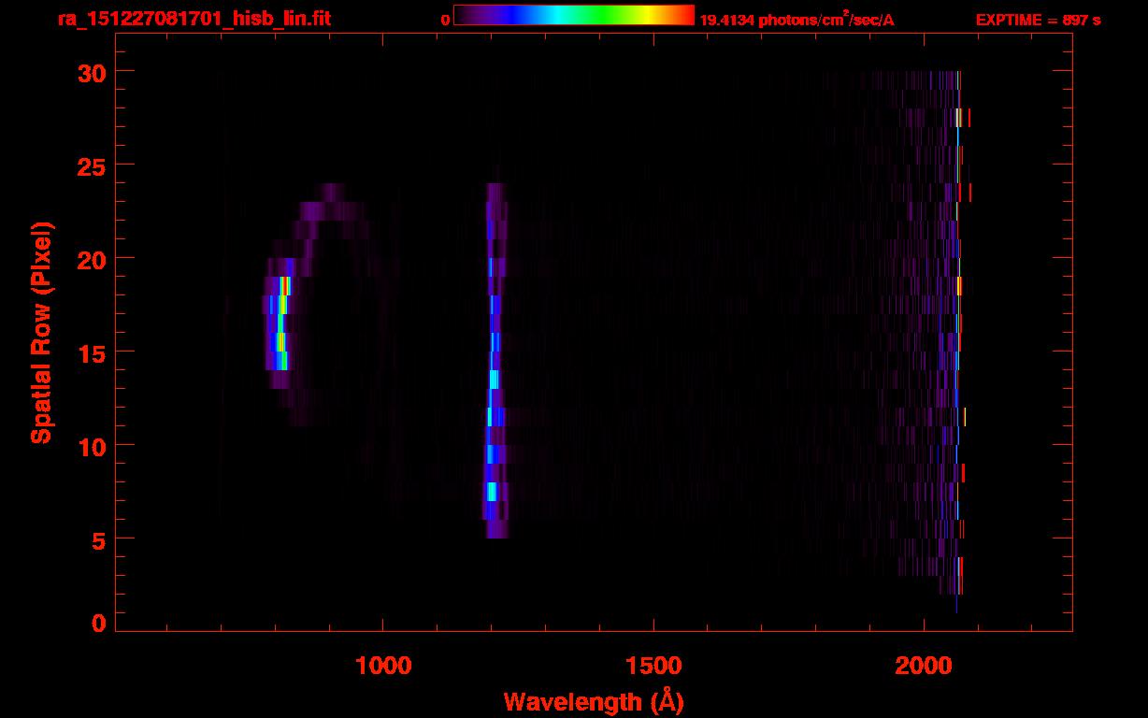Click the Spatial Row (Pixel) axis title
Image resolution: width=1148 pixels, height=718 pixels.
tap(40, 332)
